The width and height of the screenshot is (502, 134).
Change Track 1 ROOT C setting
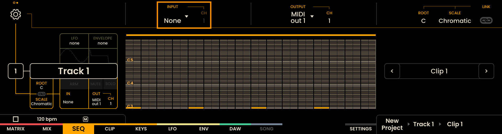[42, 85]
